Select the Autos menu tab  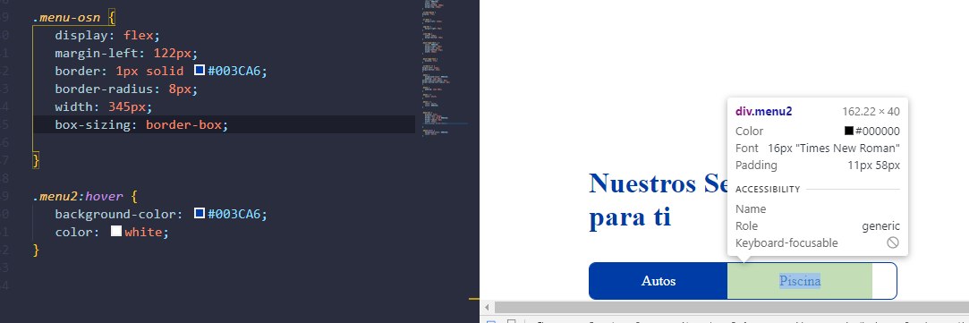coord(659,281)
